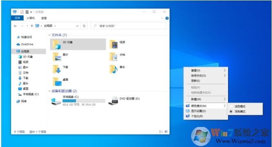The height and width of the screenshot is (147, 272).
Task: Open the 文档 folder tile in the main pane
Action: coord(118,57)
